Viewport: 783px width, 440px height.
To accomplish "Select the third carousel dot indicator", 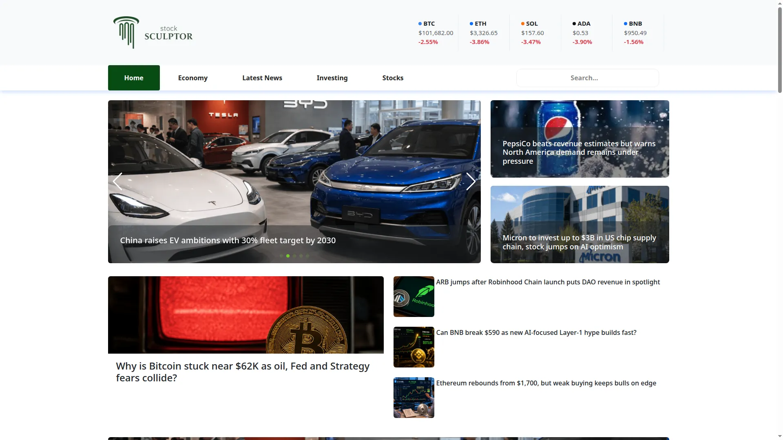I will [x=294, y=256].
